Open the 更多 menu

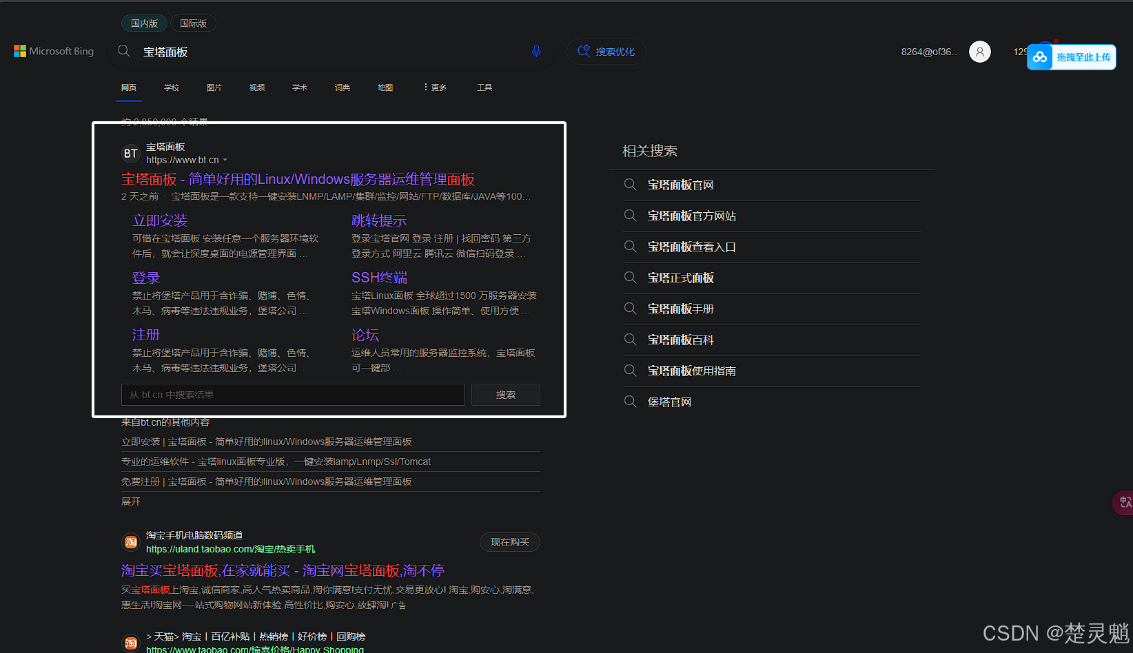pyautogui.click(x=435, y=87)
